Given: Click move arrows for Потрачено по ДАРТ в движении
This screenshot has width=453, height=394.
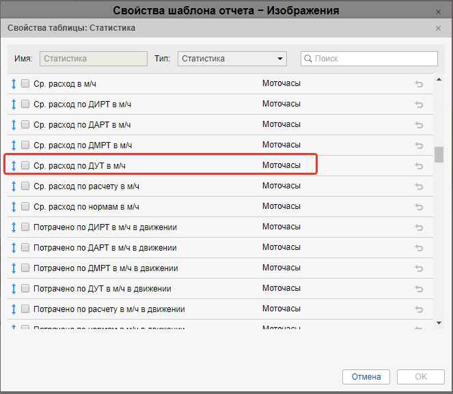Looking at the screenshot, I should [x=14, y=248].
